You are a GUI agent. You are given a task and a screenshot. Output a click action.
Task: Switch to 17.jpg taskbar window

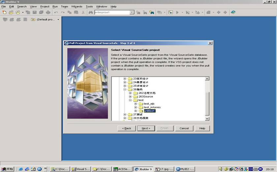point(164,169)
